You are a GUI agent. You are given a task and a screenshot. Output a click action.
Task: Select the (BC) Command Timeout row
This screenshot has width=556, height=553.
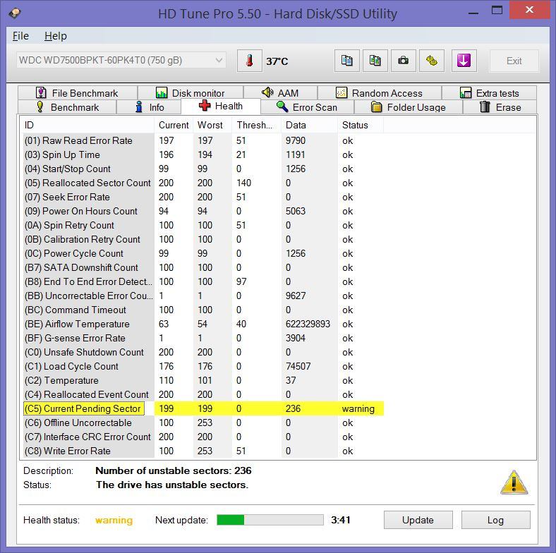(203, 310)
